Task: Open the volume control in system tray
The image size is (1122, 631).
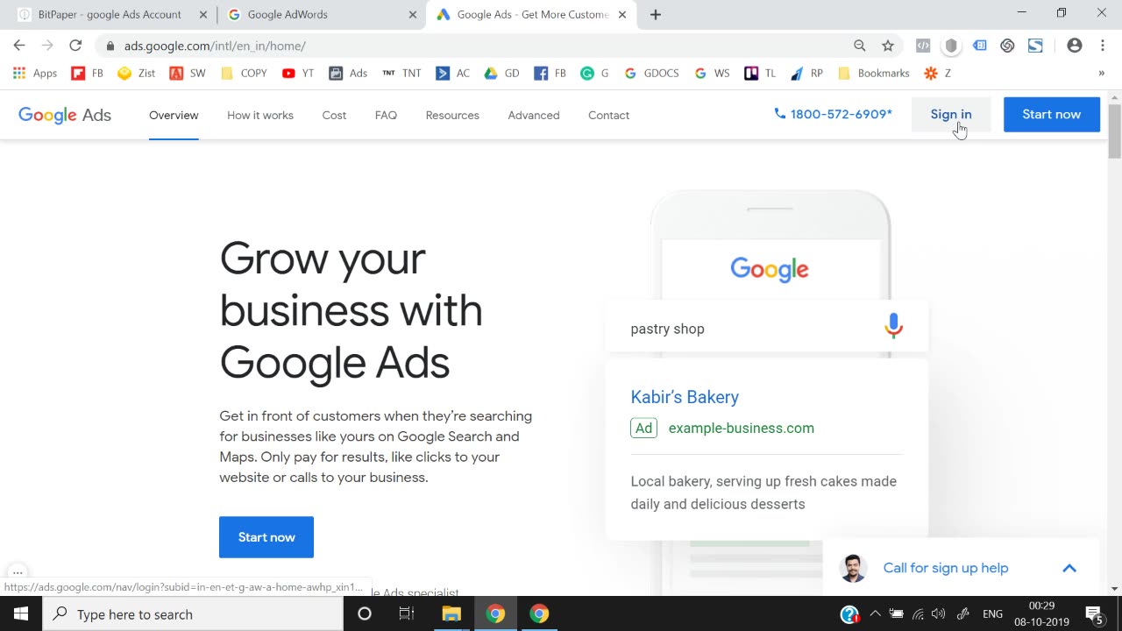Action: tap(939, 614)
